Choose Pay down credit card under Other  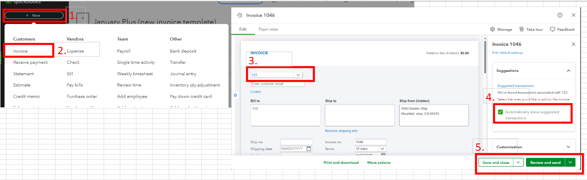191,96
